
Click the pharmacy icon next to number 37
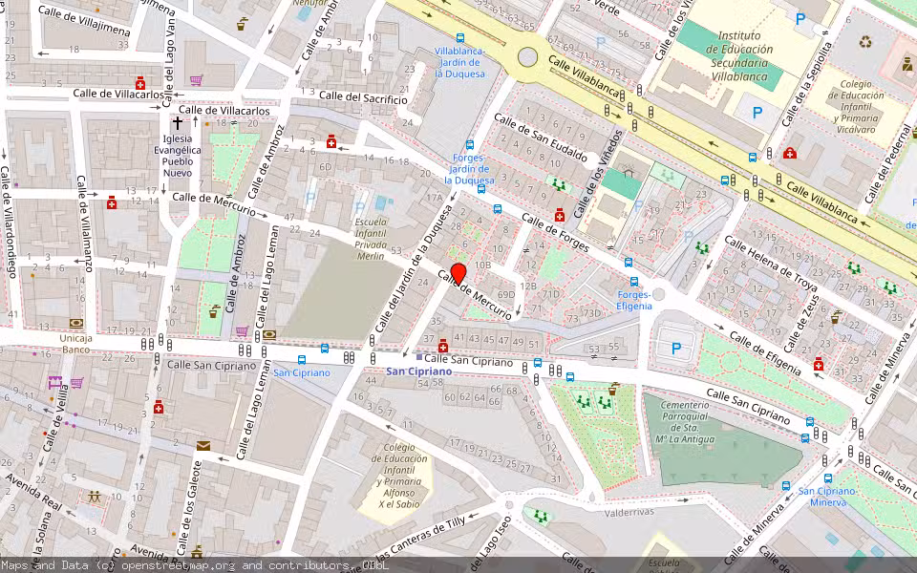click(x=443, y=346)
